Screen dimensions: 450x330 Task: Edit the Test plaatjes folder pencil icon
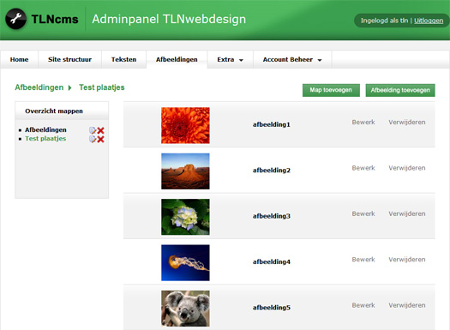[x=93, y=139]
